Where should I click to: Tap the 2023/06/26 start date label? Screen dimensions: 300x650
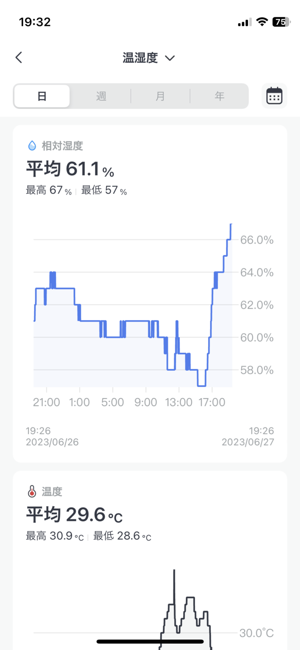(52, 442)
